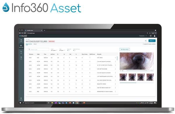Check Ignore for pipe condition box
Viewport: 175px width, 114px height.
point(143,44)
